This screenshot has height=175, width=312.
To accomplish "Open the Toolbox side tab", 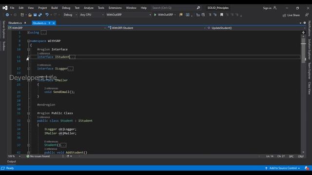I will point(3,46).
